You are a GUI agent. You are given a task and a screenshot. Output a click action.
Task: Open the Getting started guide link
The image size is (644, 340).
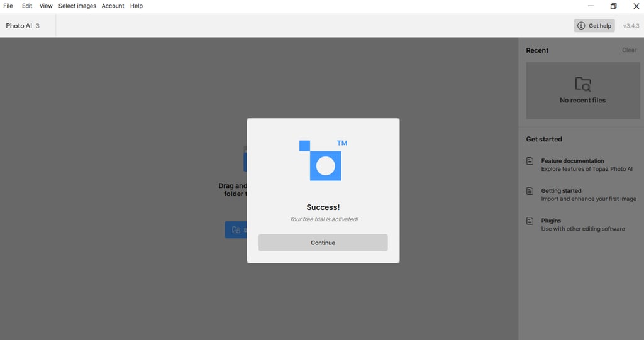pyautogui.click(x=561, y=191)
